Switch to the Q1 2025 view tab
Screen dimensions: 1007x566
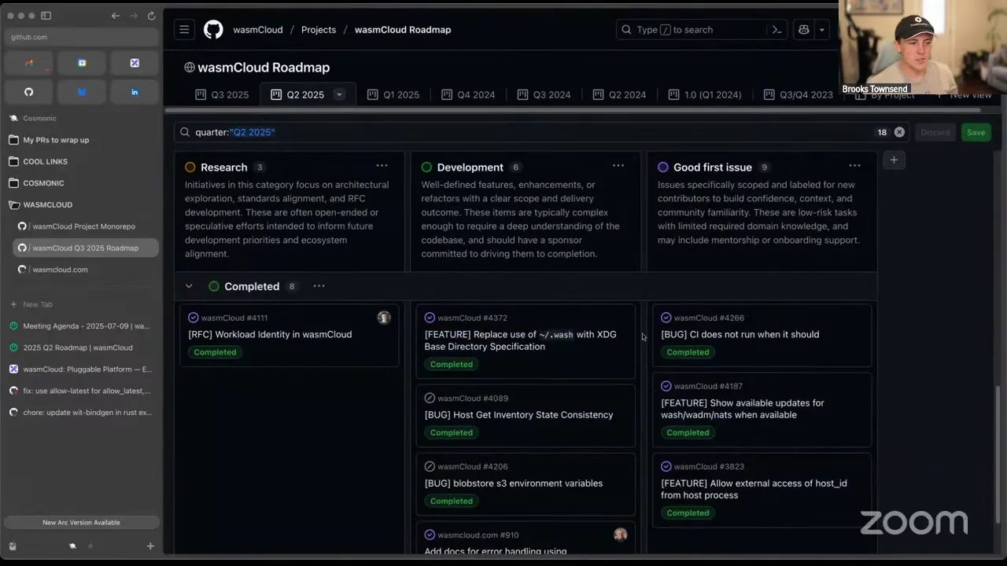(393, 94)
